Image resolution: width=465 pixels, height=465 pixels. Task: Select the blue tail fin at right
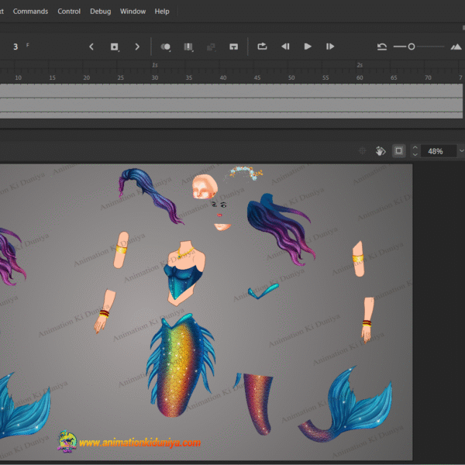point(351,406)
